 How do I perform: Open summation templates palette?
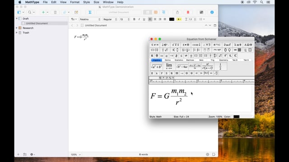click(x=186, y=50)
